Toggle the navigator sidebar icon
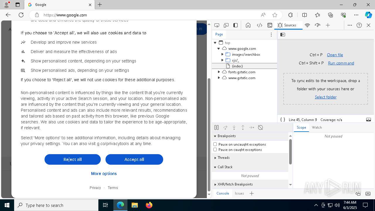 [283, 35]
